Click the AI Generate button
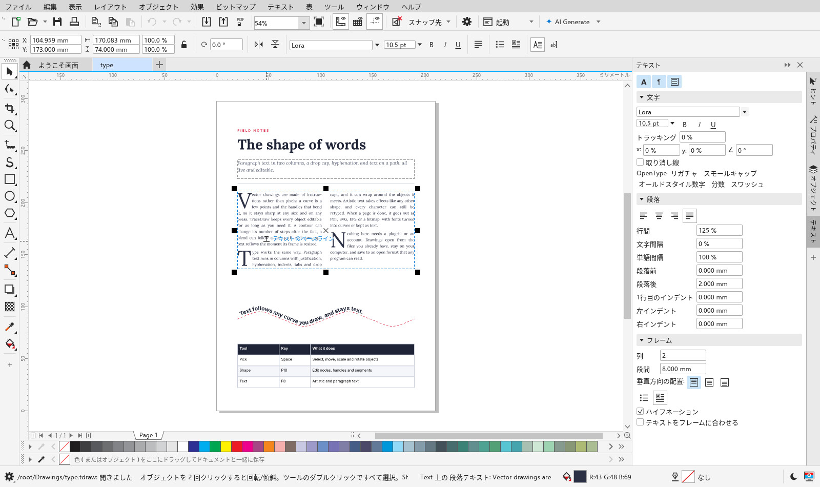Image resolution: width=820 pixels, height=487 pixels. (x=568, y=22)
